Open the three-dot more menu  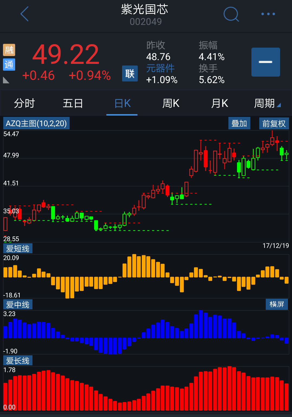click(268, 14)
